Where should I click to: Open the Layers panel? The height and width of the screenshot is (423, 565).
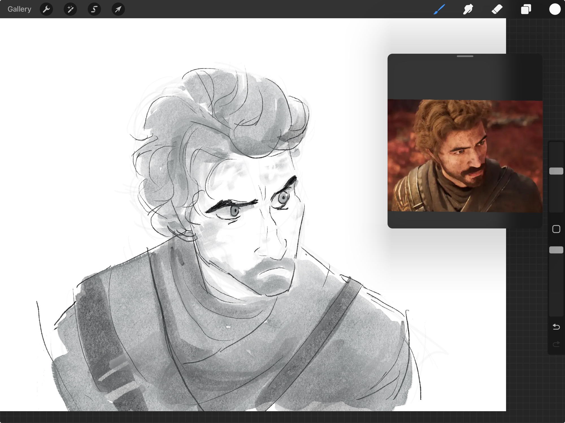tap(526, 9)
